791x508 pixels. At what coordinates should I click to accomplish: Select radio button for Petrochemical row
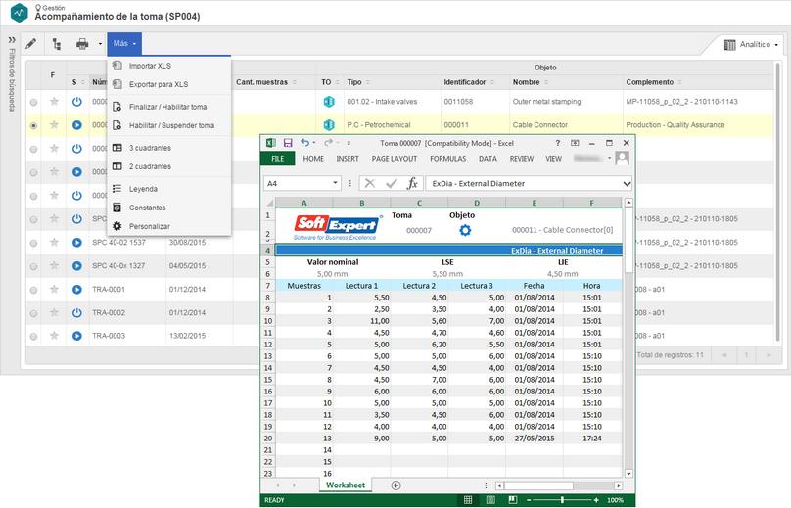[33, 125]
